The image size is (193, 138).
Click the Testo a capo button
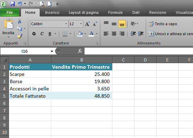(x=163, y=24)
